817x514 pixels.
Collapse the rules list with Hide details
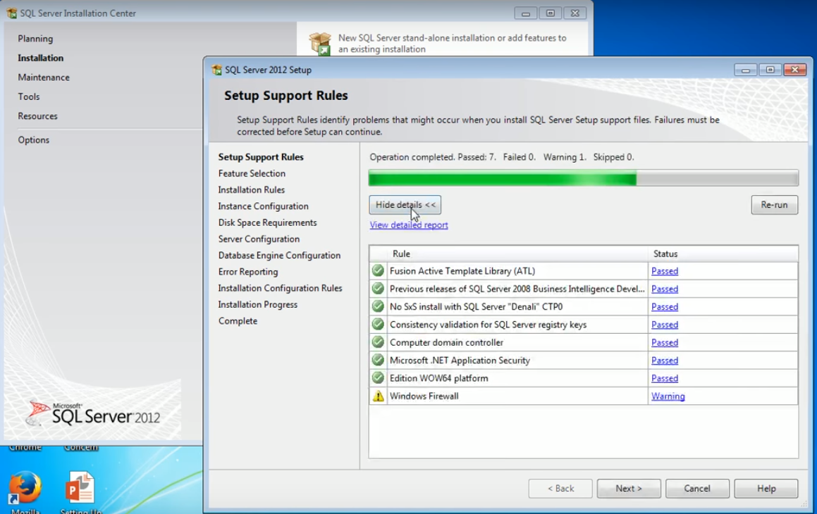405,204
